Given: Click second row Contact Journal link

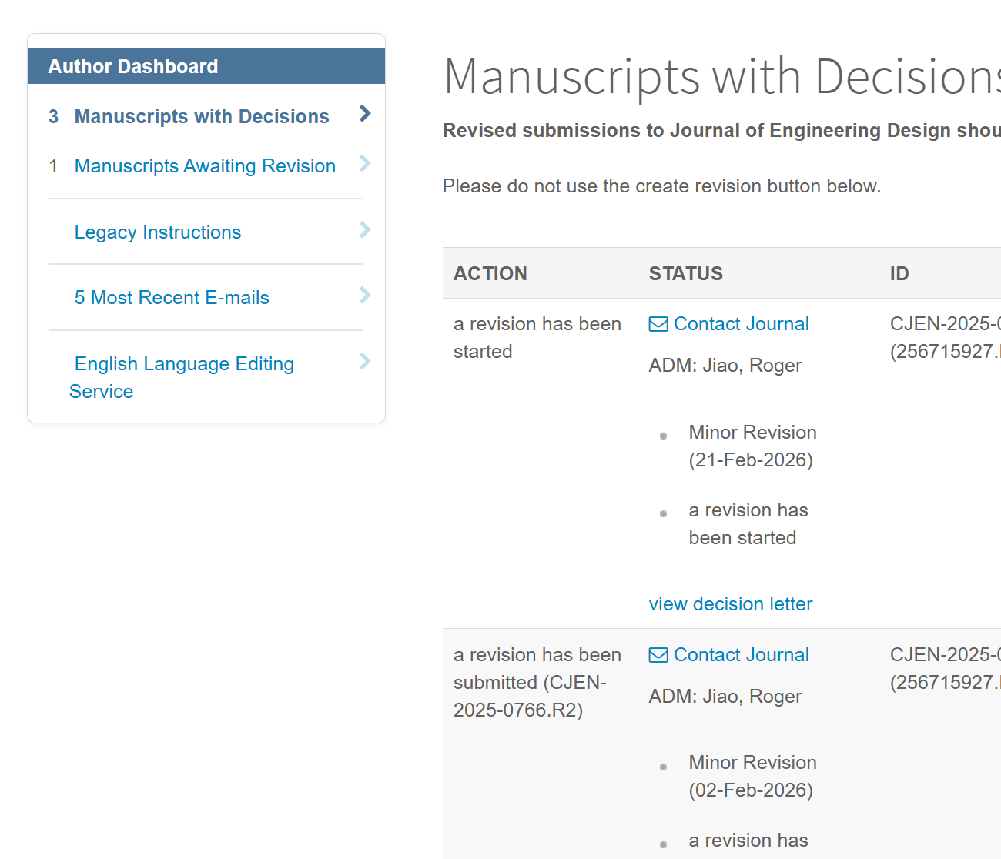Looking at the screenshot, I should pyautogui.click(x=741, y=655).
